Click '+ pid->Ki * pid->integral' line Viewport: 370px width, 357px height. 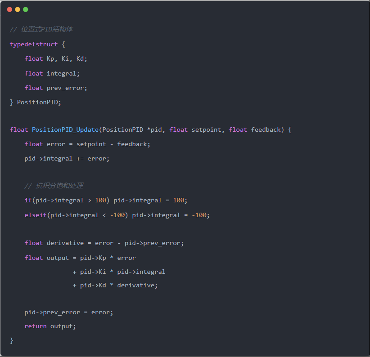tap(119, 272)
